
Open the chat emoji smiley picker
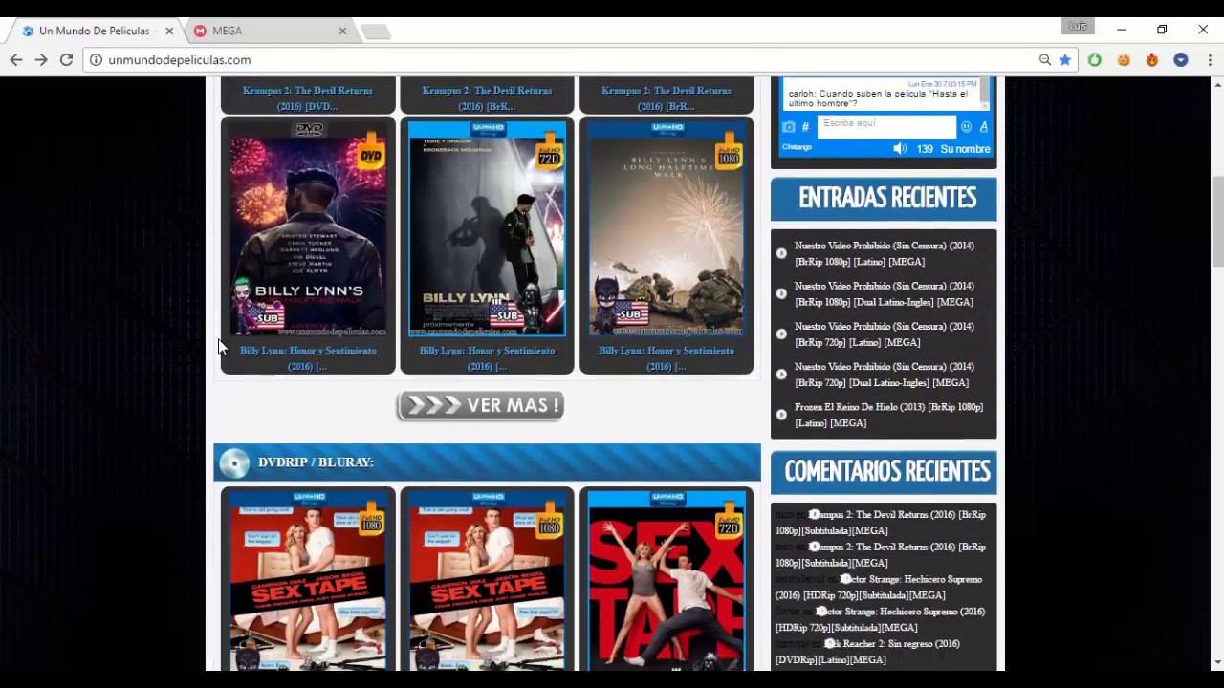click(x=966, y=126)
